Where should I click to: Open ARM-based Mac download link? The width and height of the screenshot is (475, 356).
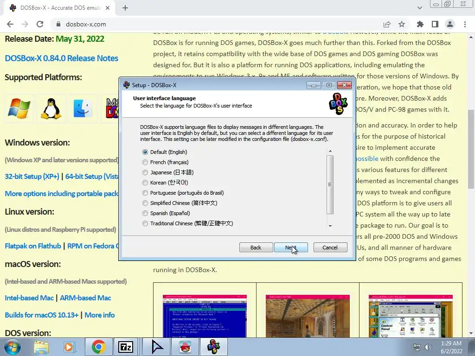pyautogui.click(x=85, y=298)
